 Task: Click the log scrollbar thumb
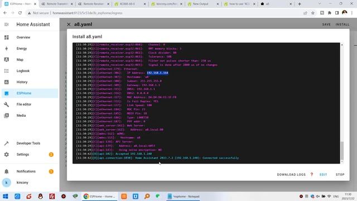coord(342,150)
